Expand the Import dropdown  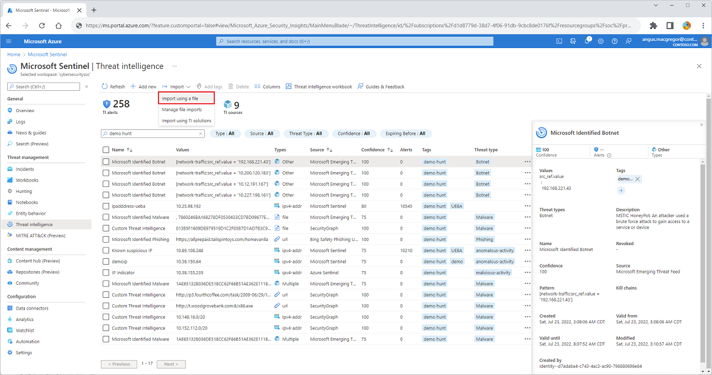pos(176,87)
